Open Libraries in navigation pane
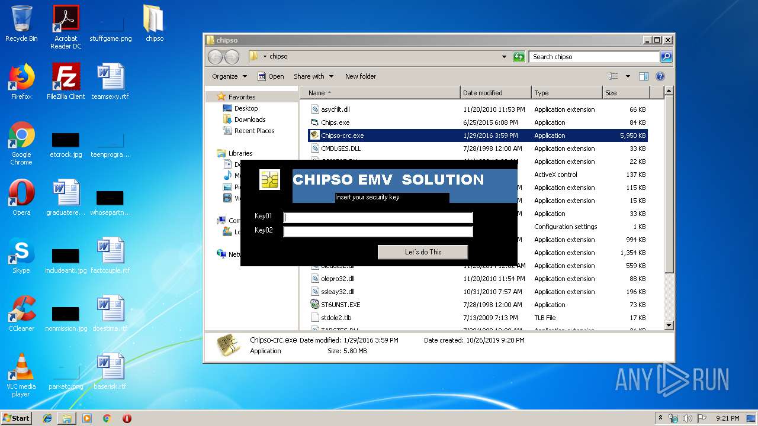The width and height of the screenshot is (758, 426). [x=240, y=153]
